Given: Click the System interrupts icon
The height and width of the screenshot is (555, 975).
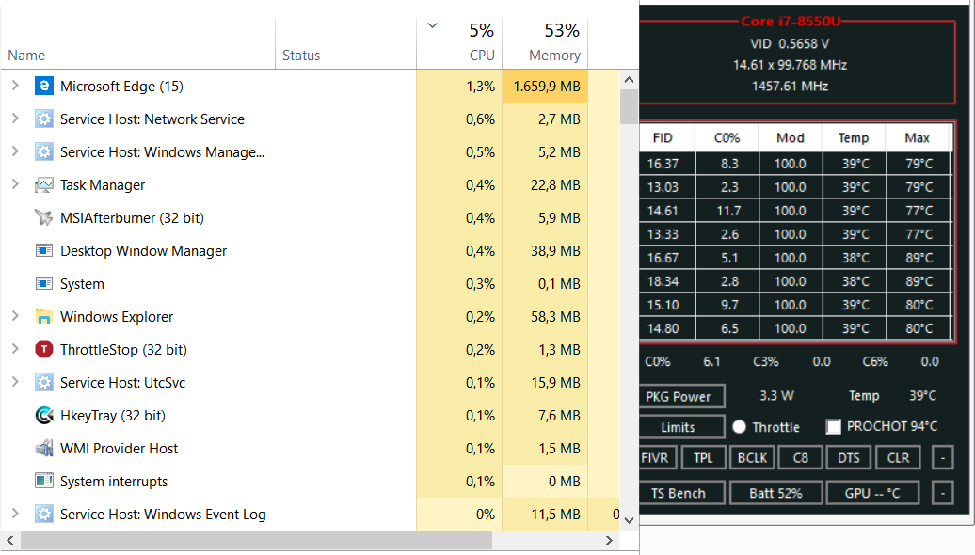Looking at the screenshot, I should tap(43, 481).
